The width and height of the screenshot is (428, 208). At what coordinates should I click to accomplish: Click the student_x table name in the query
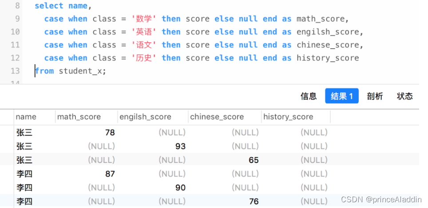[80, 71]
